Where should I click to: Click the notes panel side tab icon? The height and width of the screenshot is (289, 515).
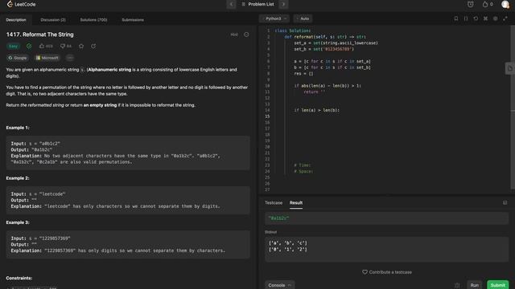(509, 68)
